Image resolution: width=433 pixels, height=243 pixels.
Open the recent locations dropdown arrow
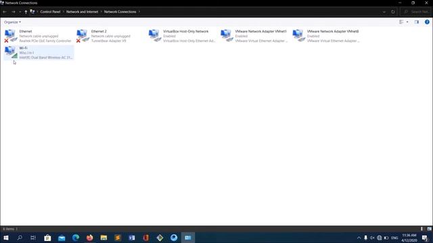[x=20, y=12]
